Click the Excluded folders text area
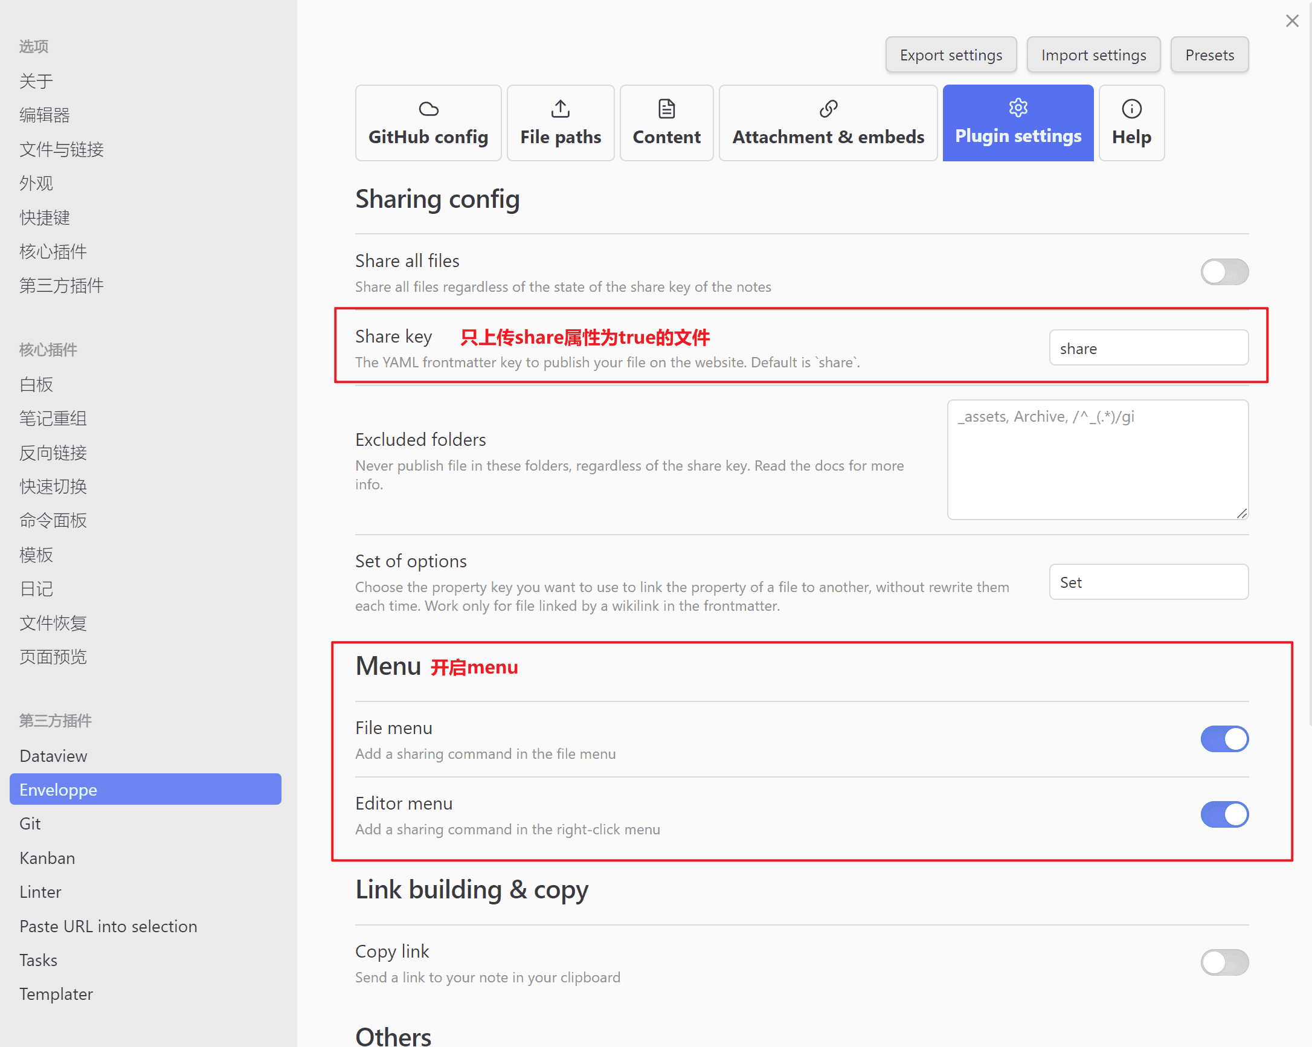The width and height of the screenshot is (1312, 1047). (x=1097, y=460)
